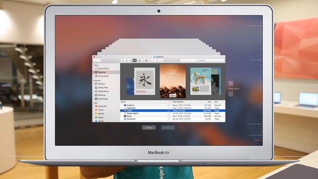Select the Coffee cover flow thumbnail
Viewport: 318px width, 179px height.
(172, 81)
